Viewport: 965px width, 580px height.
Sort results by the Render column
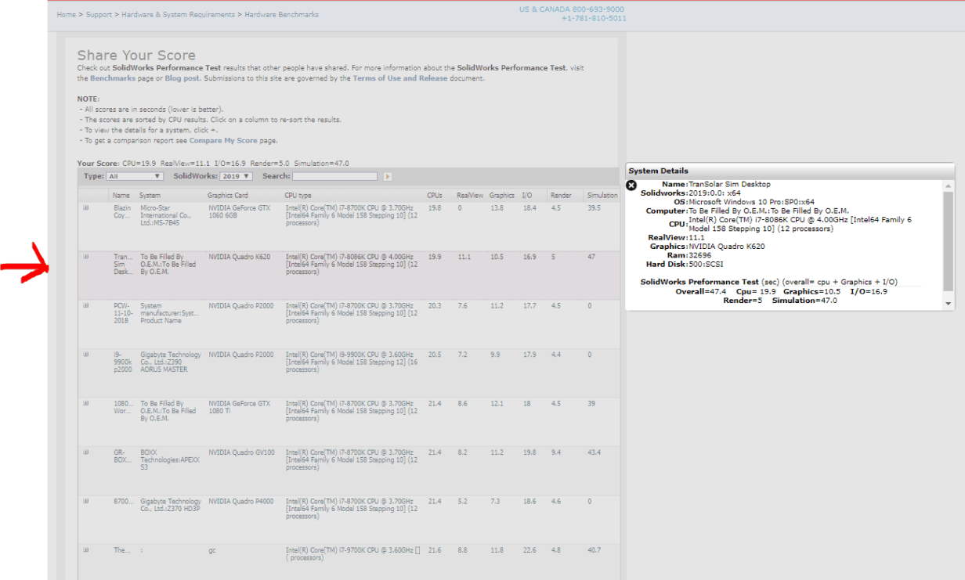(x=561, y=196)
